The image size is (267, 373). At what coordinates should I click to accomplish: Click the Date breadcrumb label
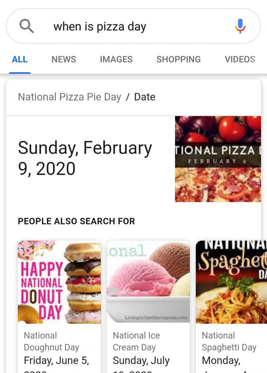coord(145,97)
